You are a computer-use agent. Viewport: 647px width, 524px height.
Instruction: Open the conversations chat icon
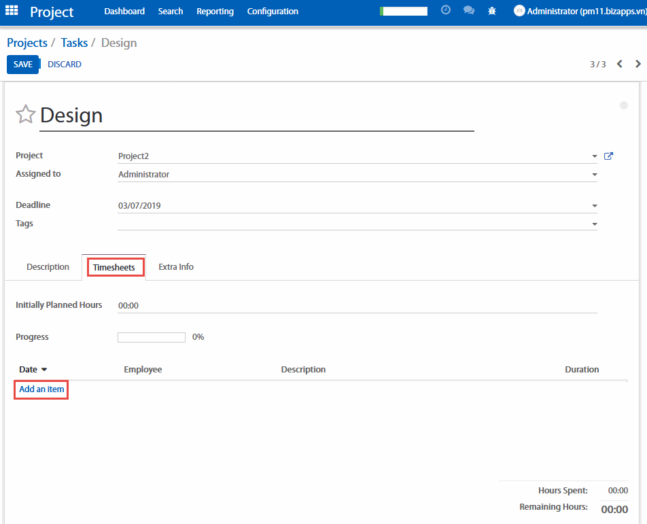click(x=469, y=11)
